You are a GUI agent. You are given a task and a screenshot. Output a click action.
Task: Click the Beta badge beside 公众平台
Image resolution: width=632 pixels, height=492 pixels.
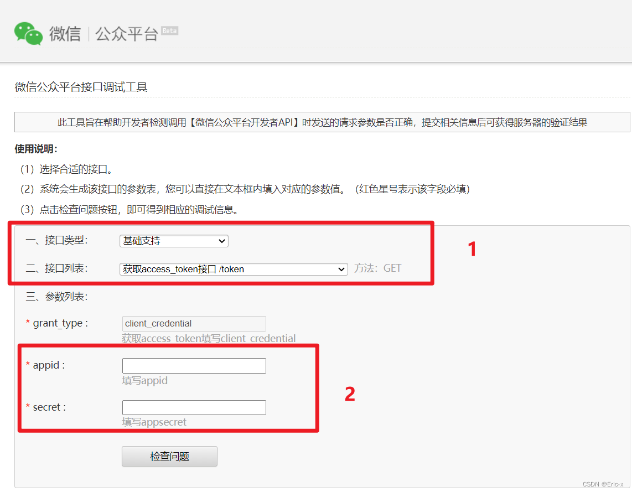tap(170, 30)
